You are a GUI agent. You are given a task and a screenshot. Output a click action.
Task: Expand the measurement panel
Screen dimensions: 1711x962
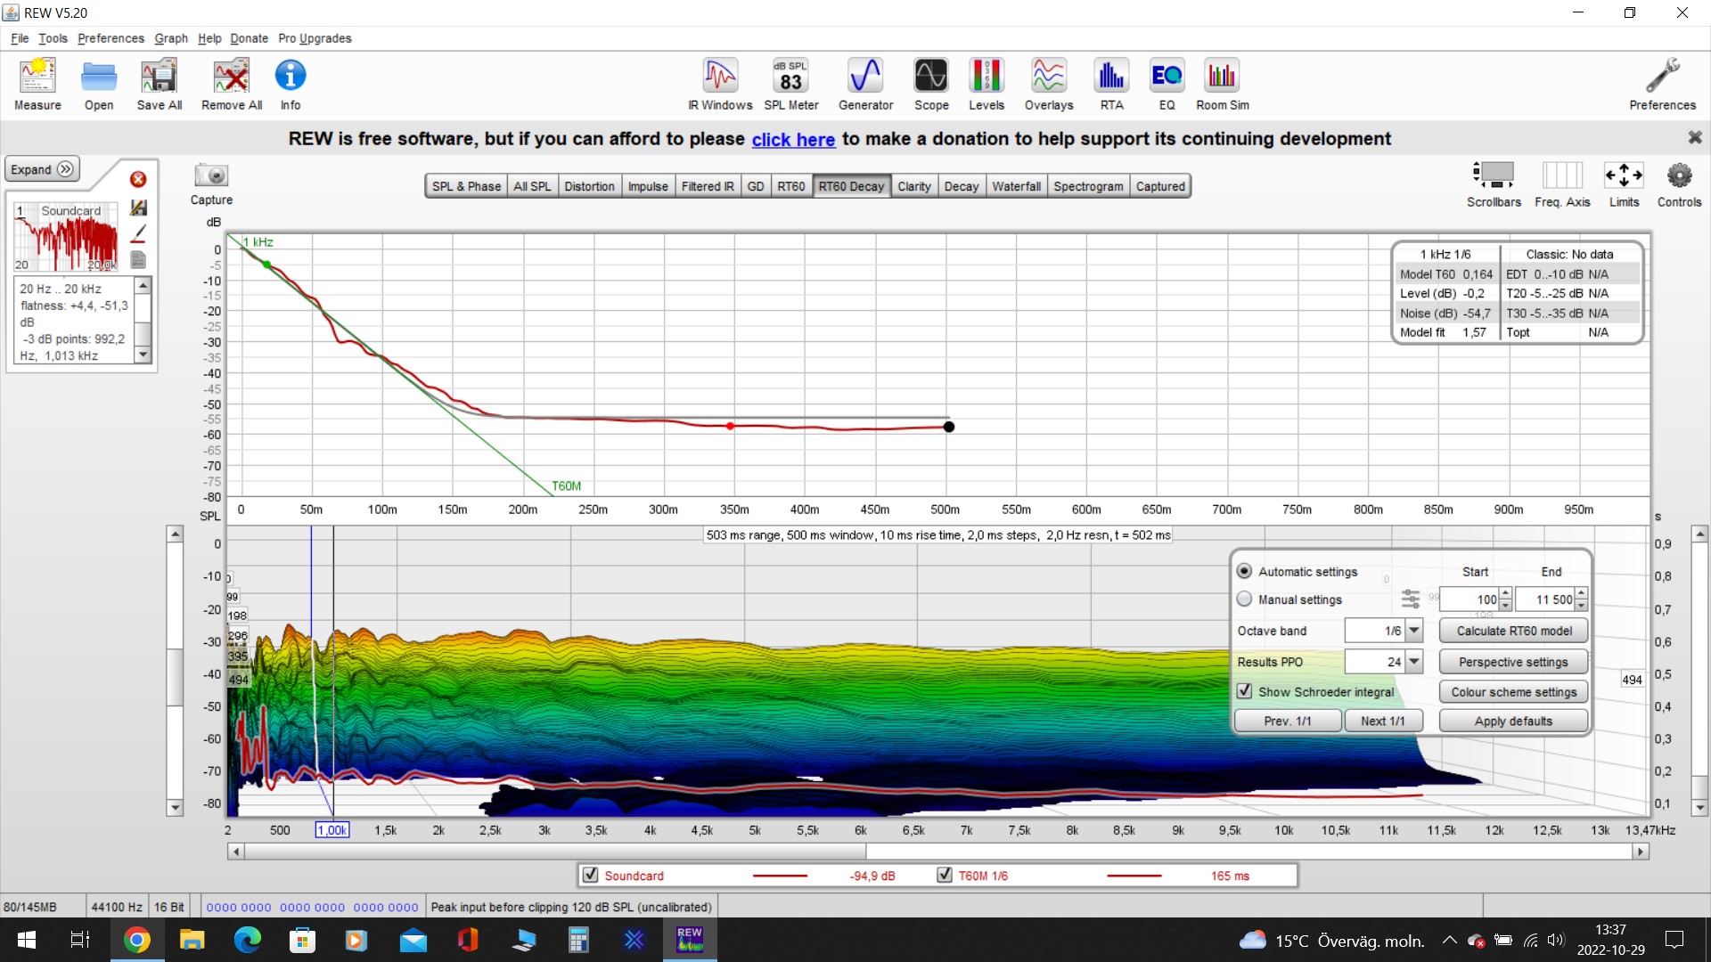coord(42,169)
